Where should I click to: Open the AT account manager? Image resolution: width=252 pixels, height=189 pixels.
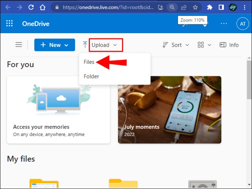click(x=243, y=24)
